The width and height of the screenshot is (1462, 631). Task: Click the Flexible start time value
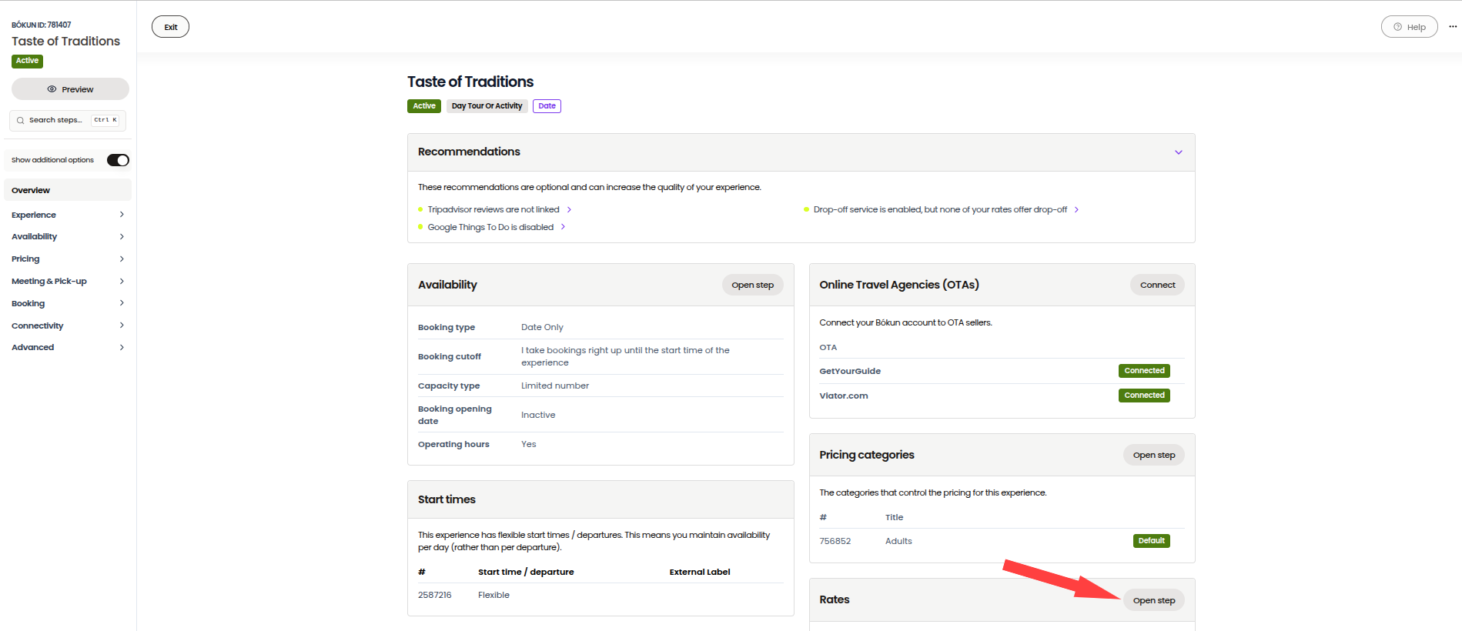493,595
